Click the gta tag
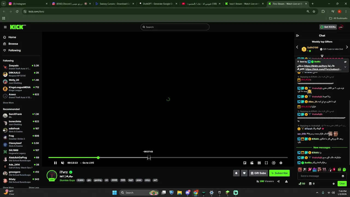350x197 pixels. pos(89,180)
